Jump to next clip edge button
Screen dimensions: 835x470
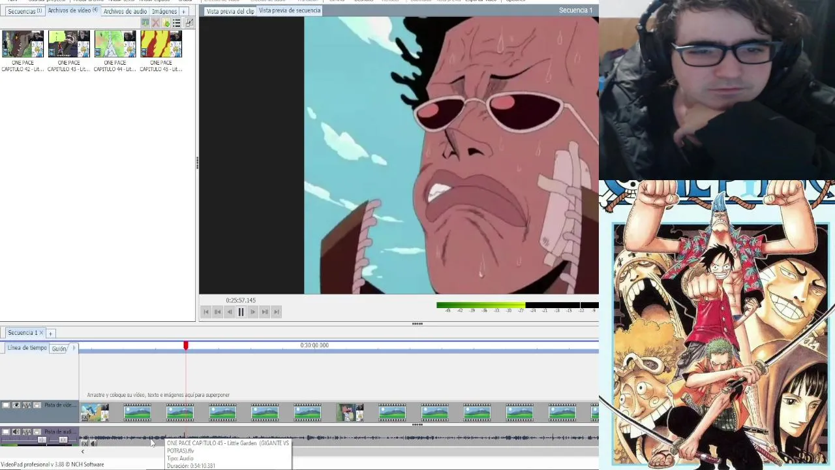point(265,312)
